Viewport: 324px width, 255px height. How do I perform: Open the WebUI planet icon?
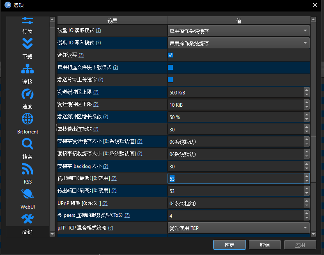[27, 194]
